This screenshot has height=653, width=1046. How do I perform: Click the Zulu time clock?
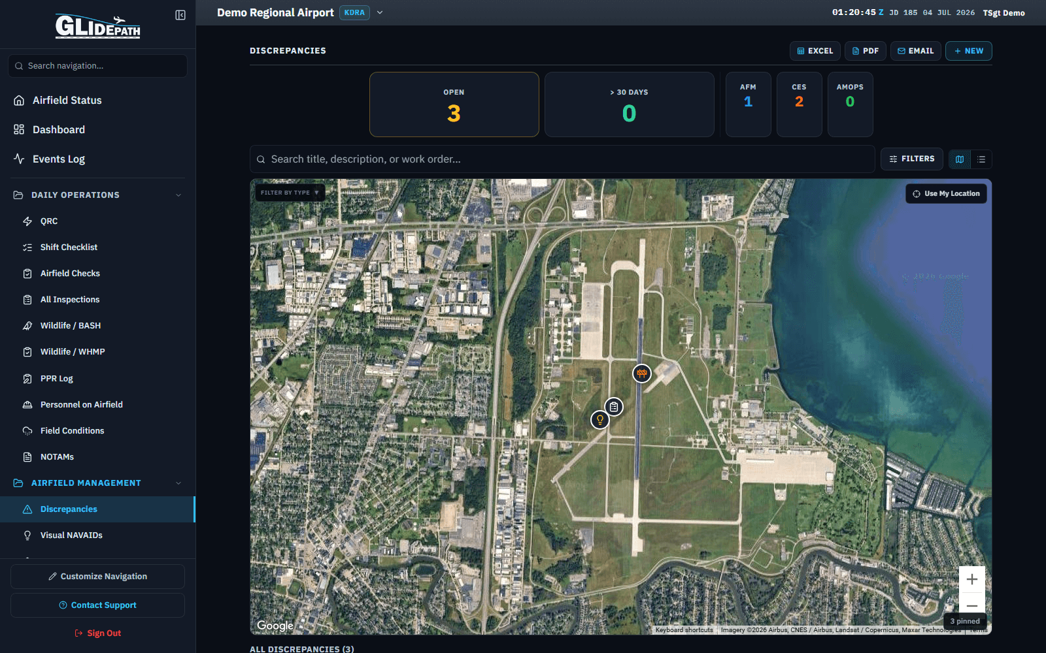tap(858, 12)
